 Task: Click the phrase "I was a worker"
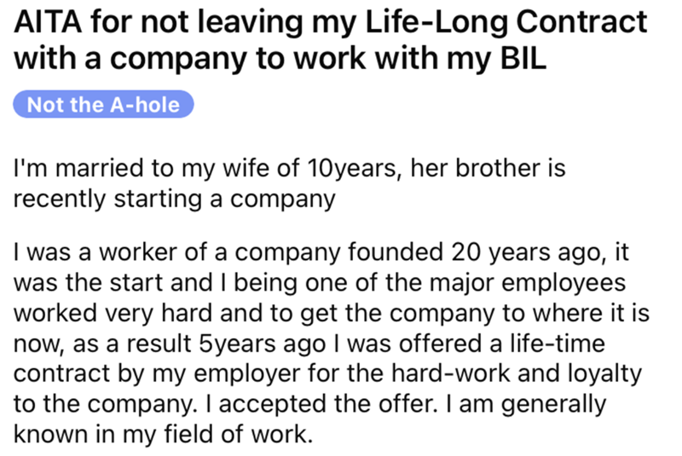point(79,255)
